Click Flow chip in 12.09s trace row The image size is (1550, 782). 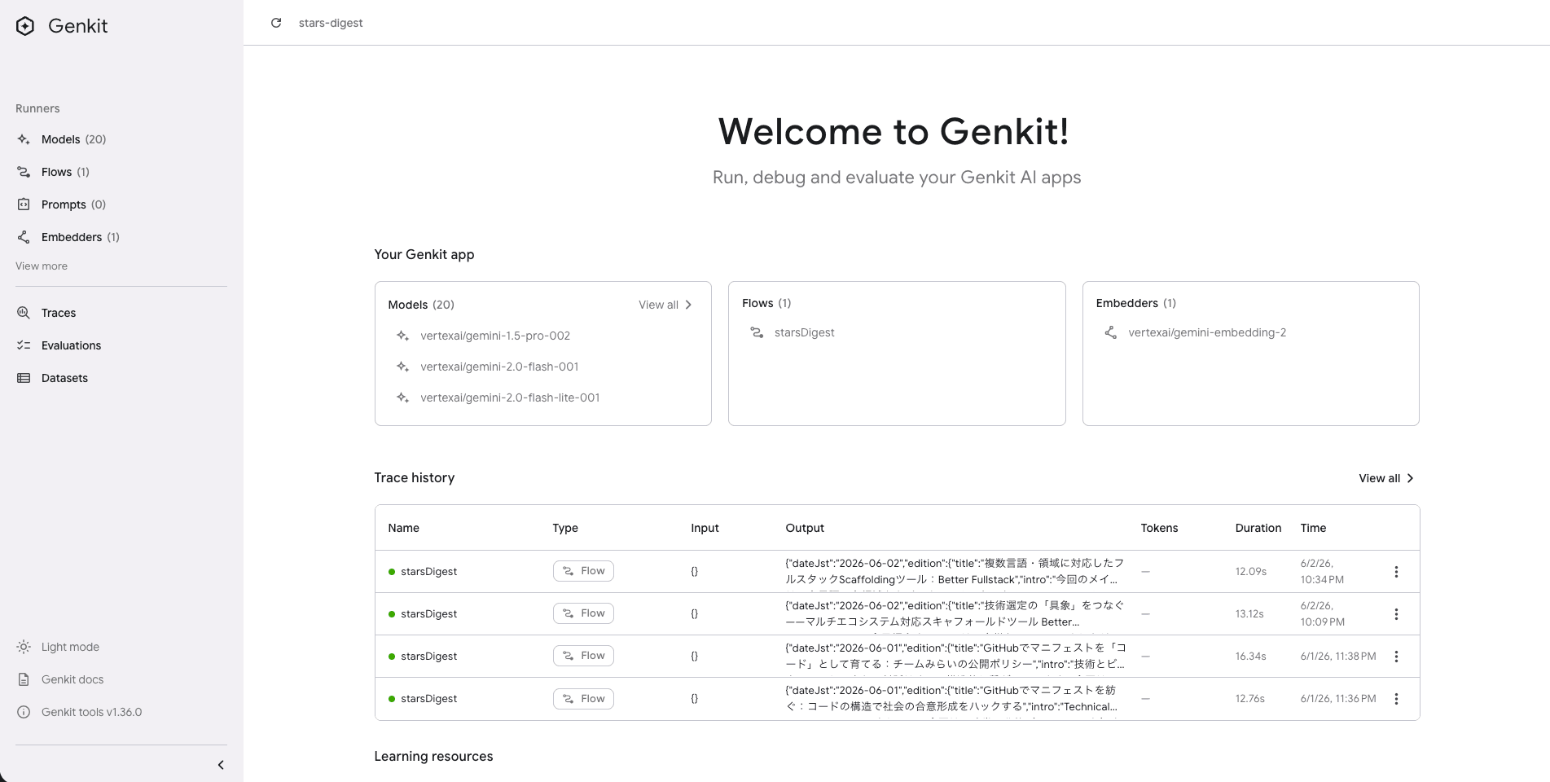tap(583, 571)
